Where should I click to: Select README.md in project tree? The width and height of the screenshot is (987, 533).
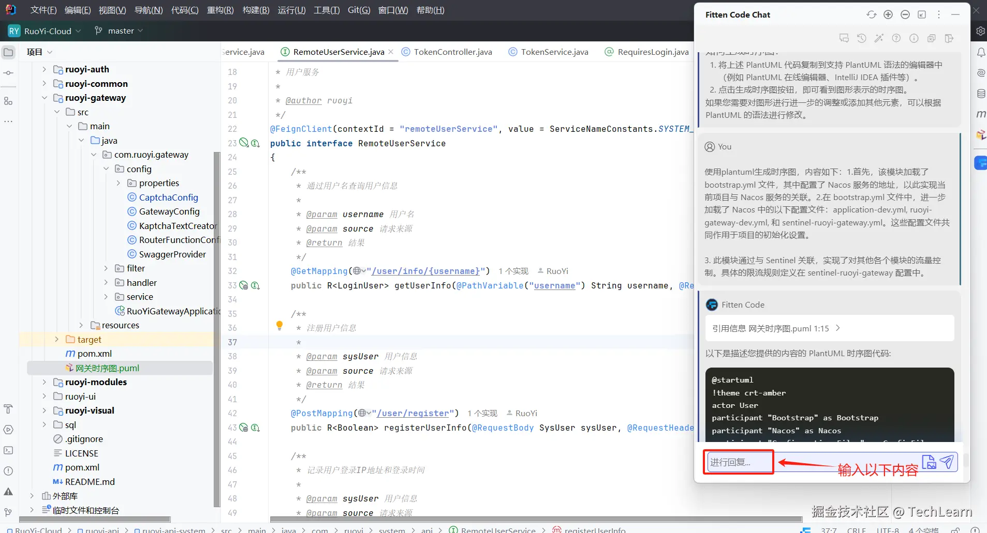90,482
